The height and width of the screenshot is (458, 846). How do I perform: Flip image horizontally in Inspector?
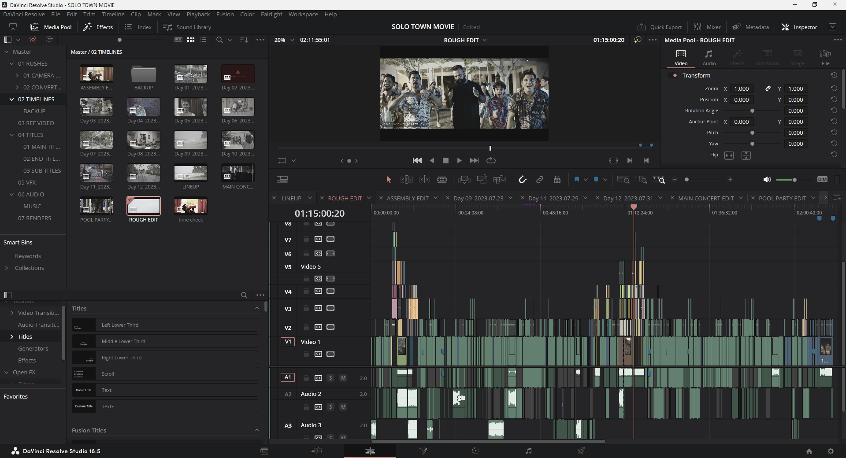tap(729, 155)
